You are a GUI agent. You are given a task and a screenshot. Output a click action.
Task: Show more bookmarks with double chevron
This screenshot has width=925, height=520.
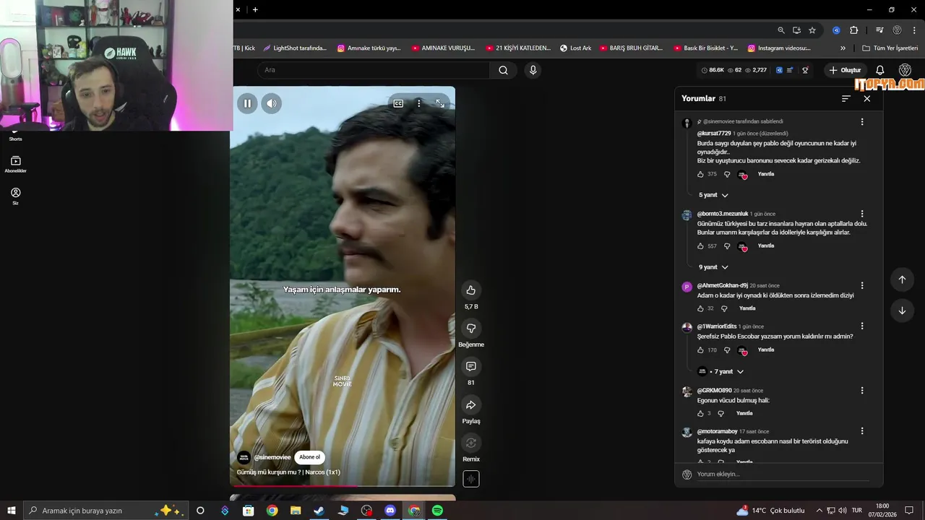coord(843,48)
